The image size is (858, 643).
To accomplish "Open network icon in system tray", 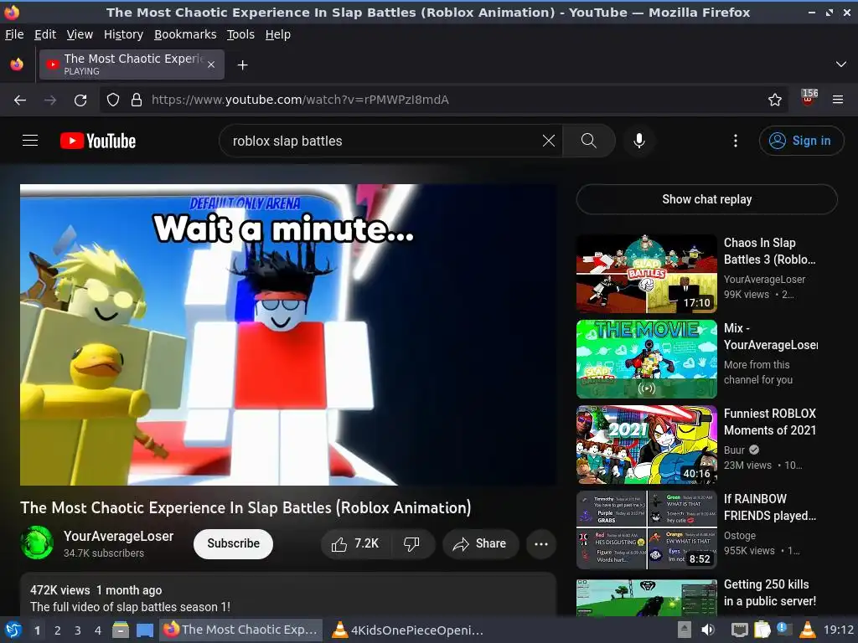I will [x=740, y=630].
